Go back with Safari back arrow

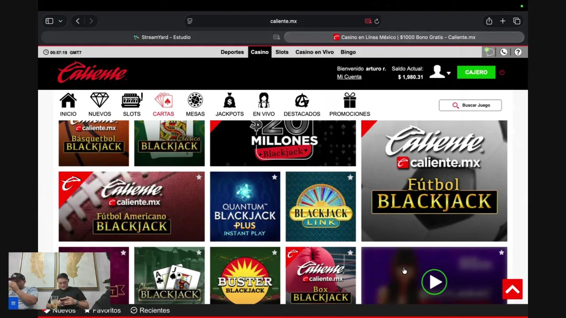[x=78, y=21]
